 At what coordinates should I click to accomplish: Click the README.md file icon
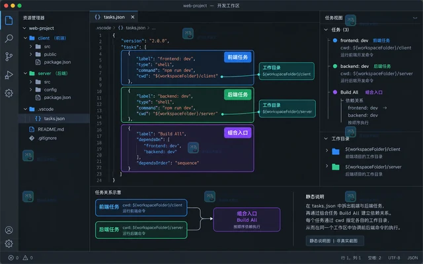point(32,129)
